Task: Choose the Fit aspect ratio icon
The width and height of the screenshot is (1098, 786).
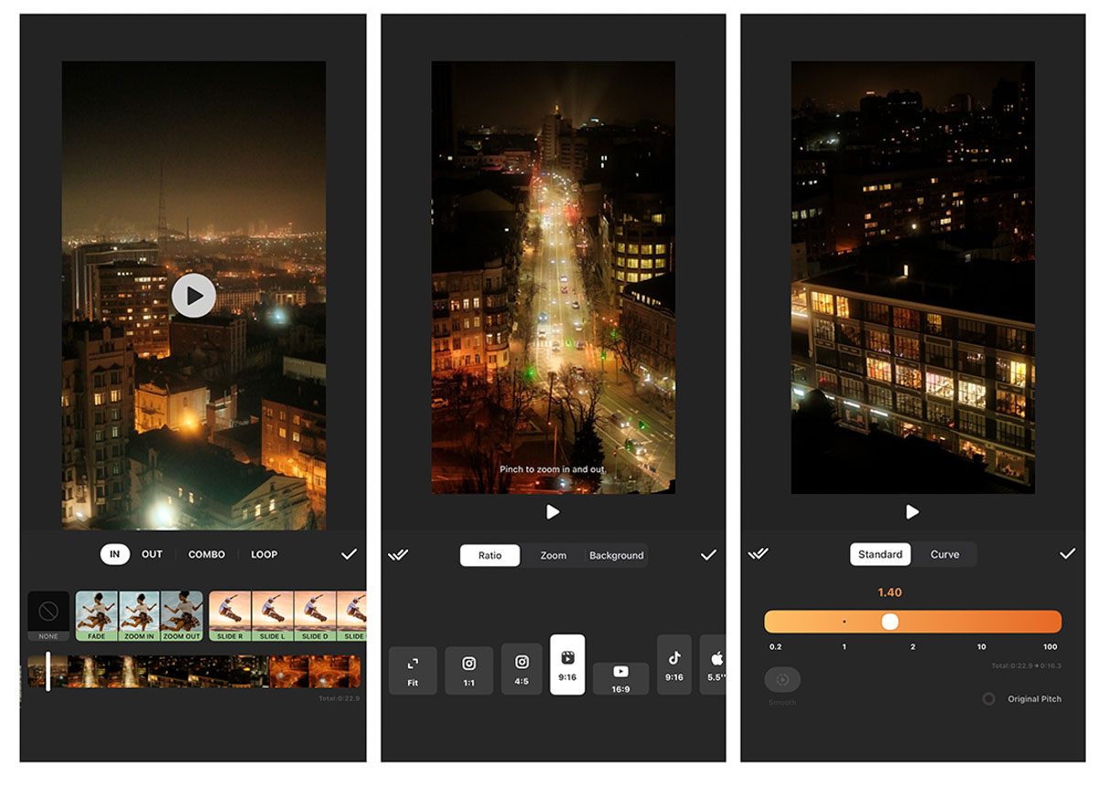Action: (413, 670)
